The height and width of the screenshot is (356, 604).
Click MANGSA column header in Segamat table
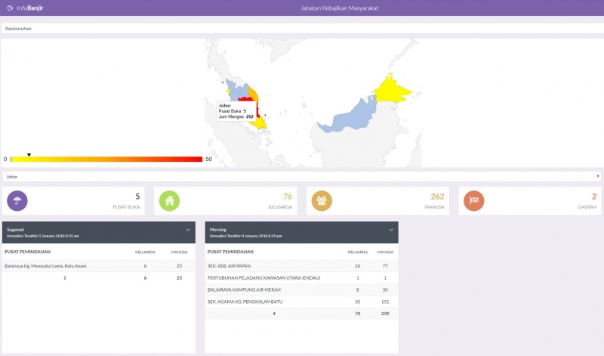pos(179,252)
